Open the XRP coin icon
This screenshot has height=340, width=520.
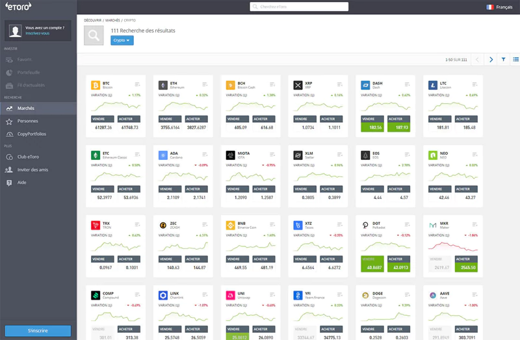(298, 85)
